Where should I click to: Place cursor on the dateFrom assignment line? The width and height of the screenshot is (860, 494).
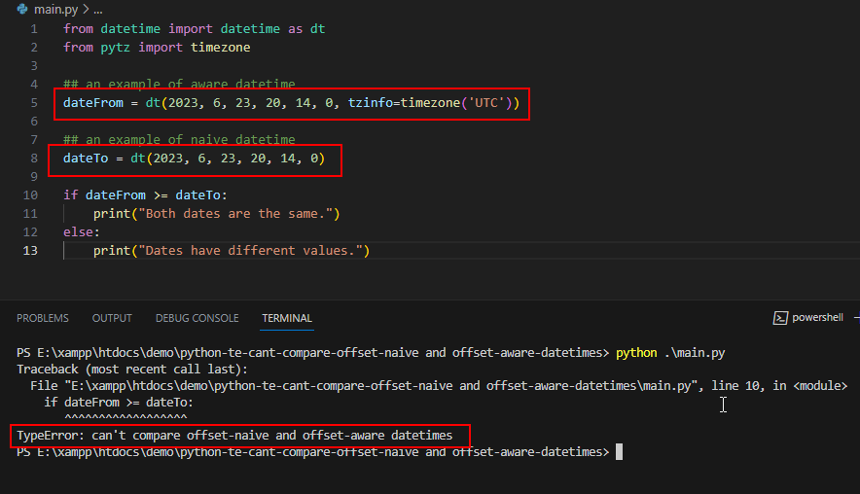coord(291,103)
